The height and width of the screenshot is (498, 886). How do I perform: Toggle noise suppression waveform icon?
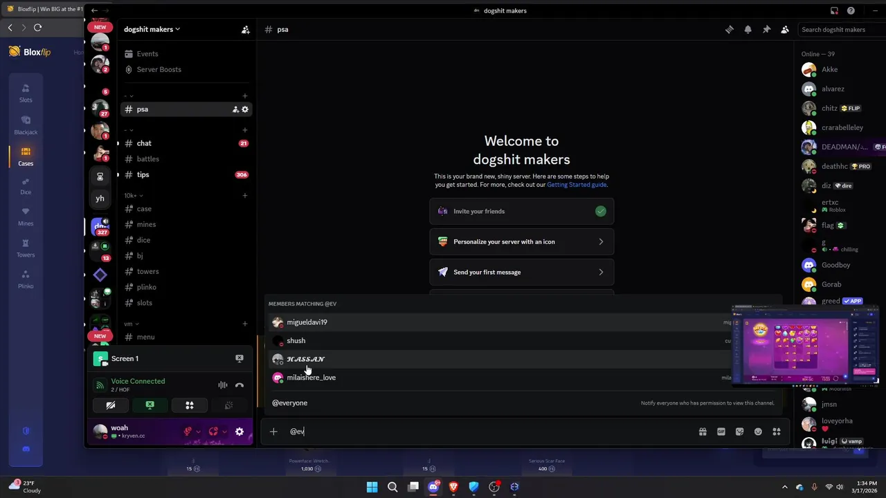click(223, 385)
